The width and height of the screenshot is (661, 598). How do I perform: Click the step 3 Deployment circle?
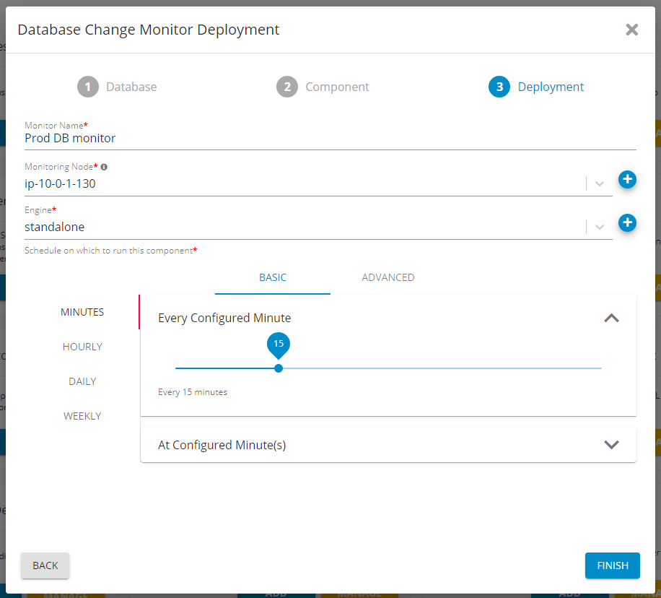[499, 87]
